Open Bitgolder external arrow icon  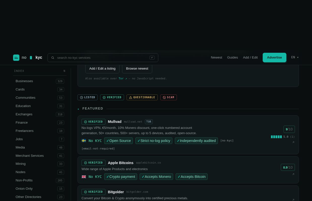pyautogui.click(x=293, y=200)
